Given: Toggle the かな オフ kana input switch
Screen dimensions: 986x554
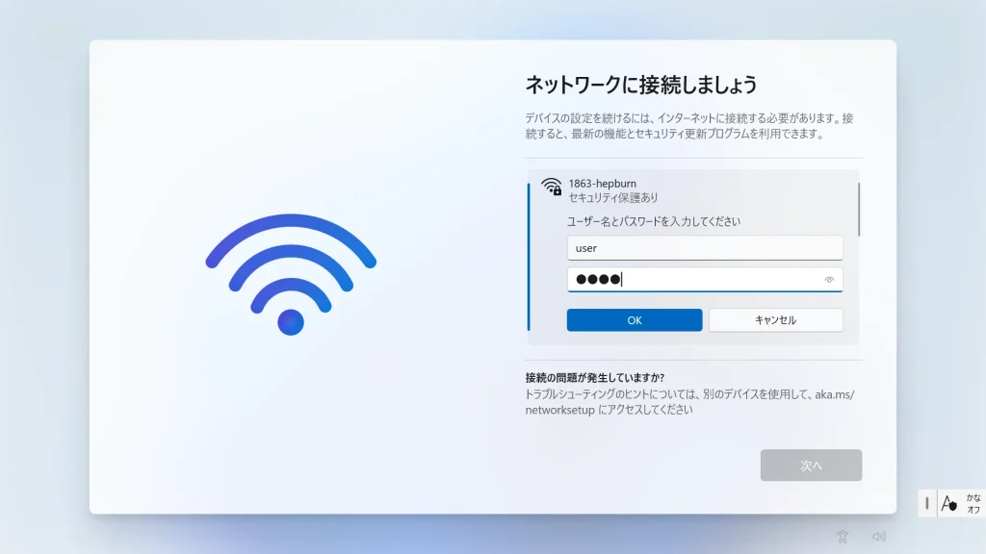Looking at the screenshot, I should coord(973,503).
